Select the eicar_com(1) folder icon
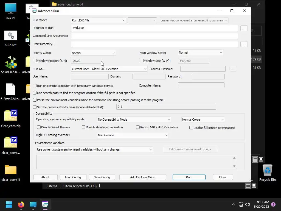 point(11,173)
